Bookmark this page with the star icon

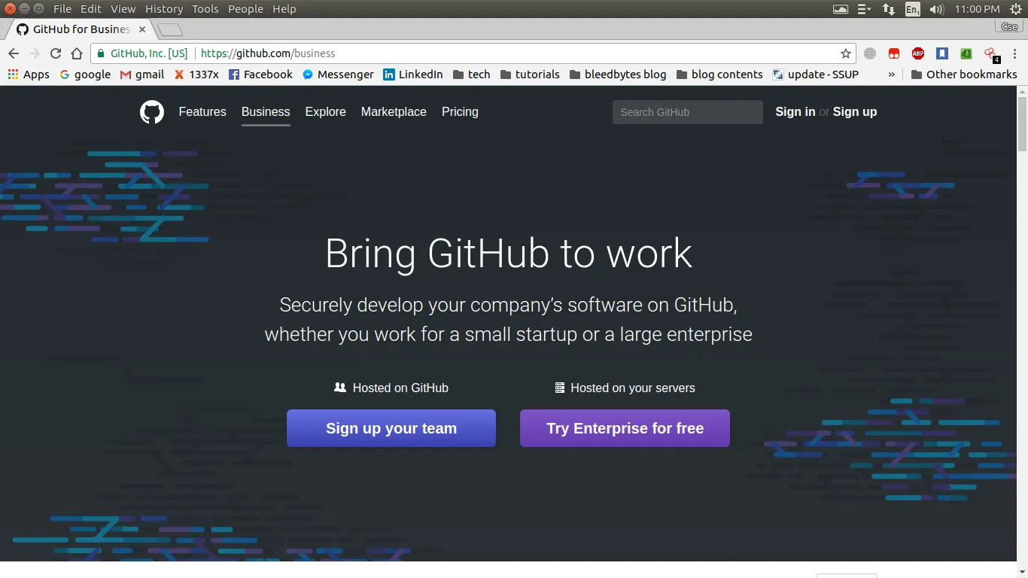(x=846, y=53)
